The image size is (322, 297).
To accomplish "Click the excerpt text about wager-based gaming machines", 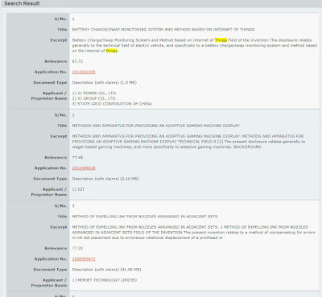I will (x=188, y=142).
